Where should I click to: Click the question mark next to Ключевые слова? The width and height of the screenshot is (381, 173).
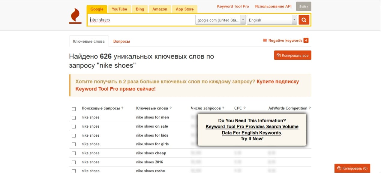point(170,108)
